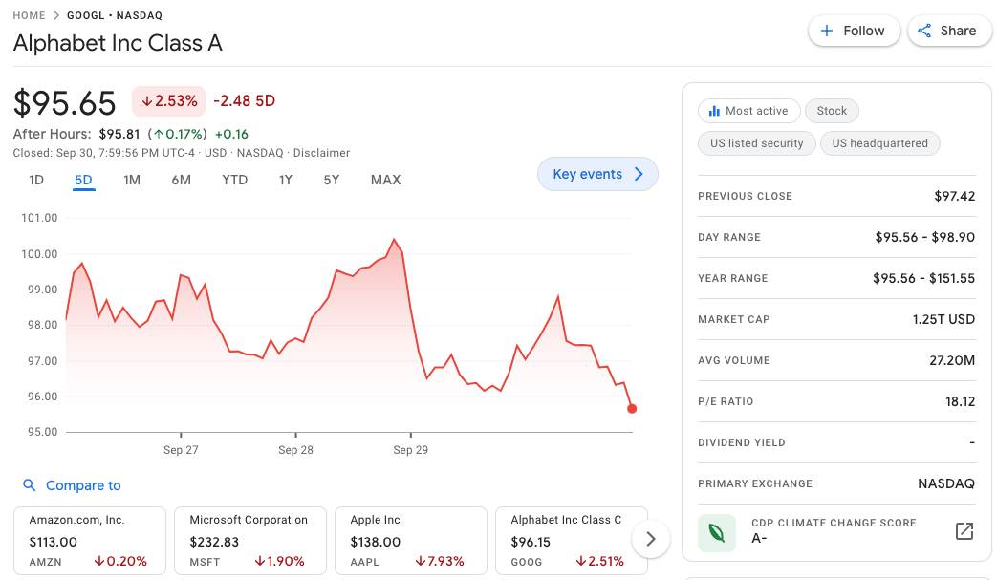Show the MAX time range chart

pyautogui.click(x=385, y=180)
